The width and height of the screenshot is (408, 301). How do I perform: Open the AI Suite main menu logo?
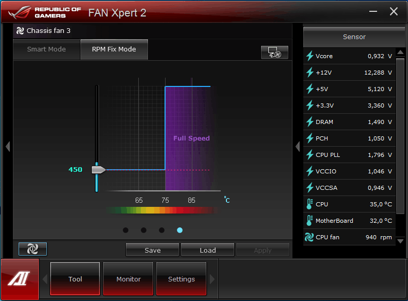click(20, 279)
